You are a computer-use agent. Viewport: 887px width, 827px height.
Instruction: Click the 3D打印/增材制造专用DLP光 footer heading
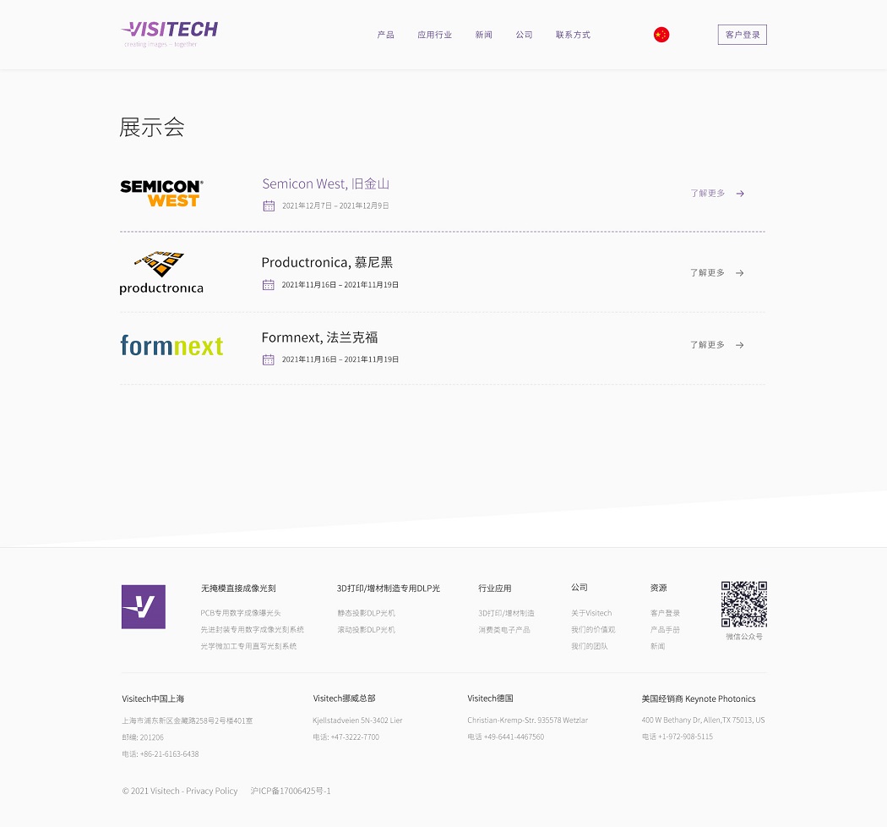click(x=389, y=589)
